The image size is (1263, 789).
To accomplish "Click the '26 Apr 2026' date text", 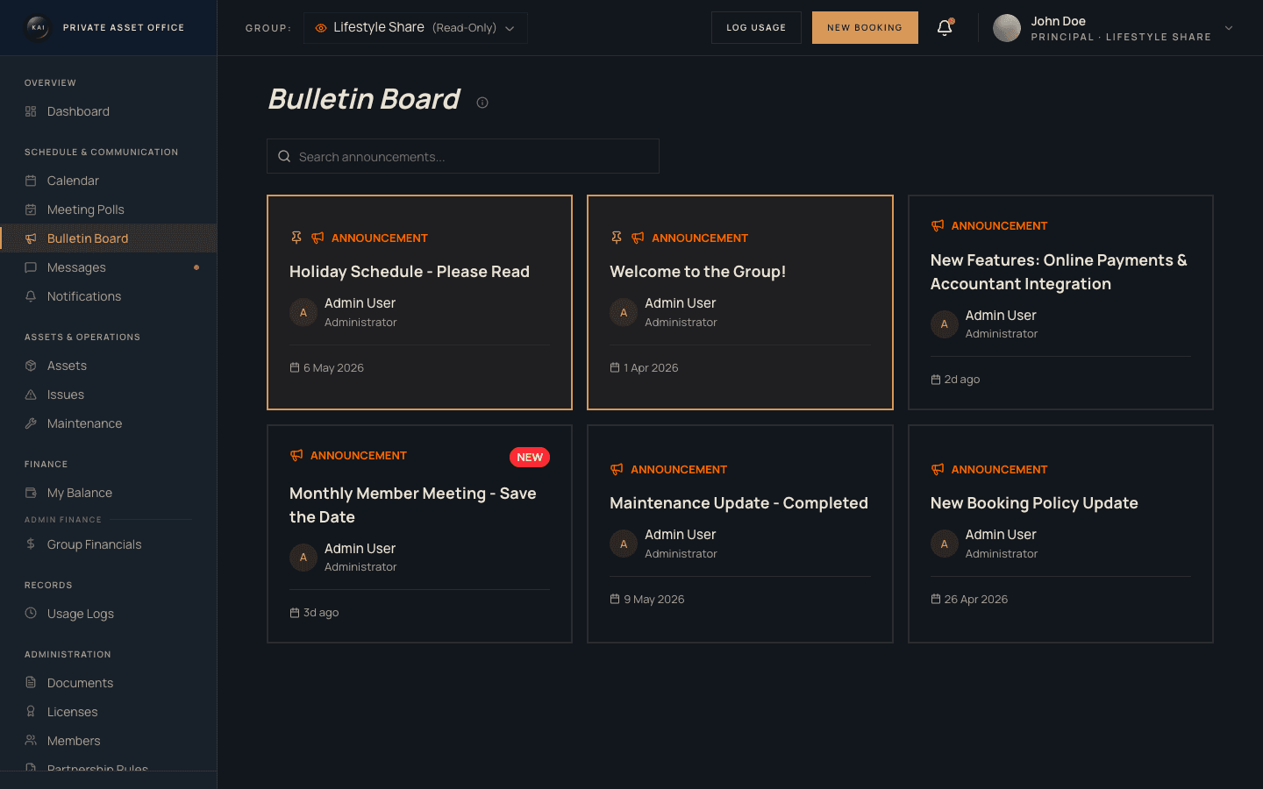I will (976, 600).
